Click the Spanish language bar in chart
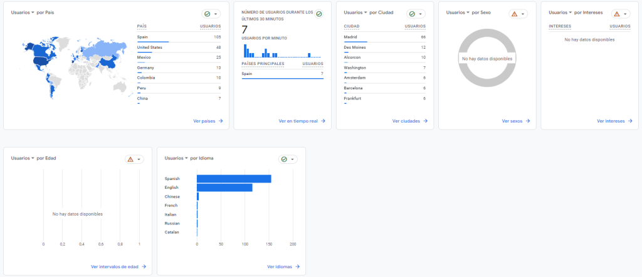 (234, 179)
